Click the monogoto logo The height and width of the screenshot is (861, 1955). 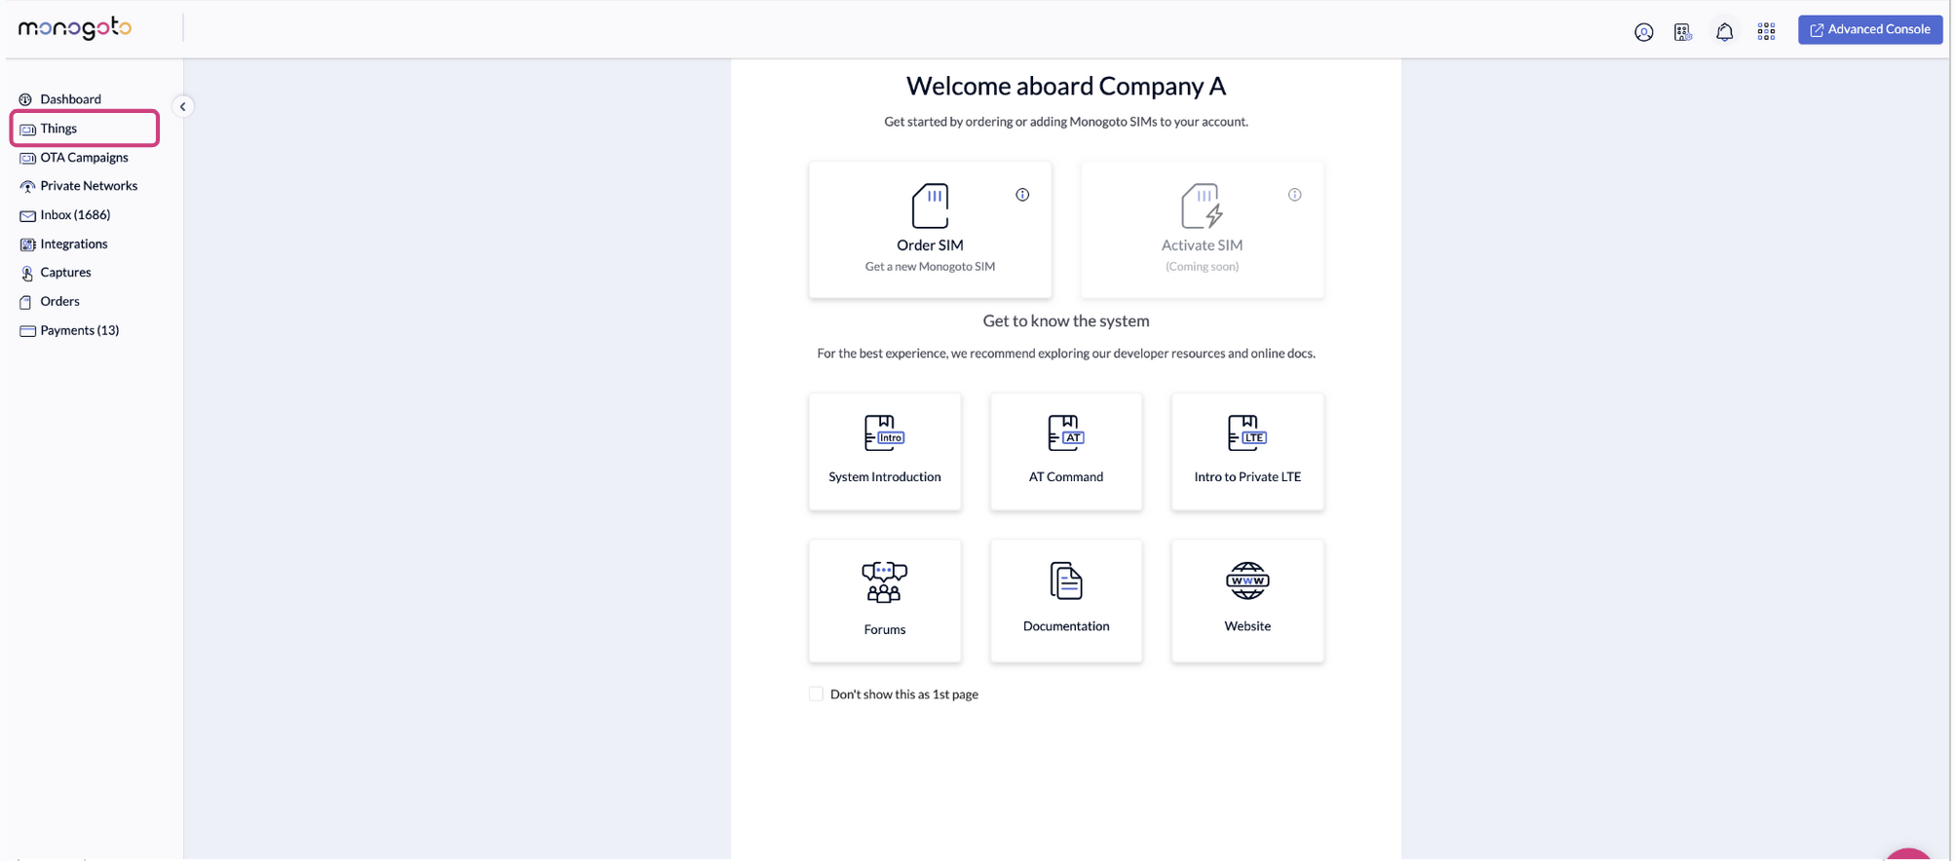click(75, 28)
